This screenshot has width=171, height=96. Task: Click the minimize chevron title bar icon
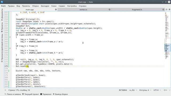(x=163, y=2)
